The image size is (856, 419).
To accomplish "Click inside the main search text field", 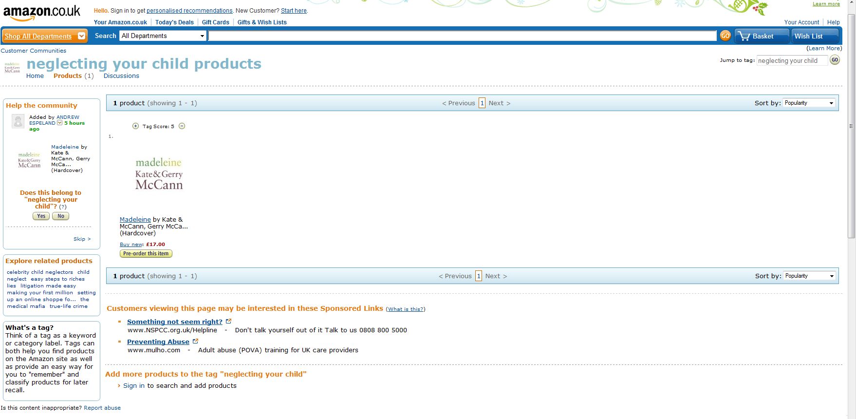I will pyautogui.click(x=462, y=36).
